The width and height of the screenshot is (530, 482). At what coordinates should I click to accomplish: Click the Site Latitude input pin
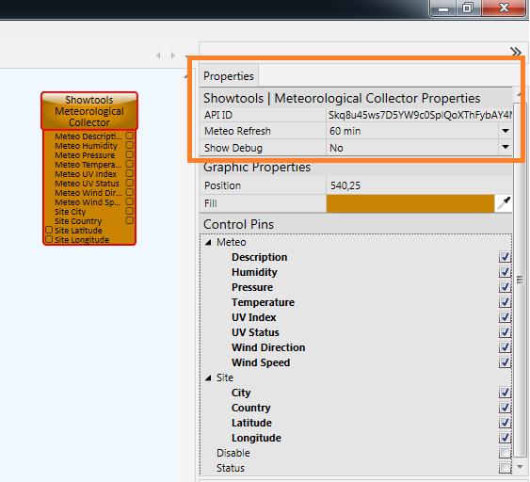tap(49, 230)
